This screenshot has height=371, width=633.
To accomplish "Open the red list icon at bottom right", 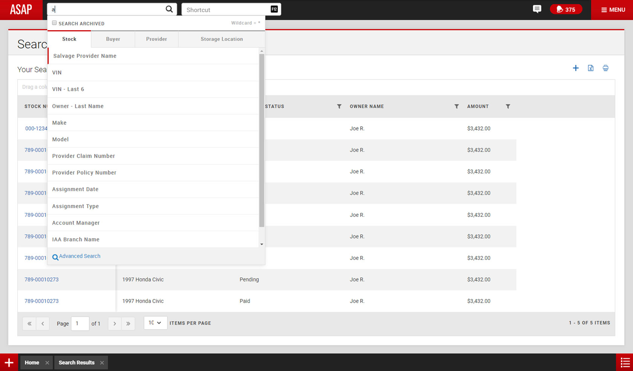I will pyautogui.click(x=625, y=362).
